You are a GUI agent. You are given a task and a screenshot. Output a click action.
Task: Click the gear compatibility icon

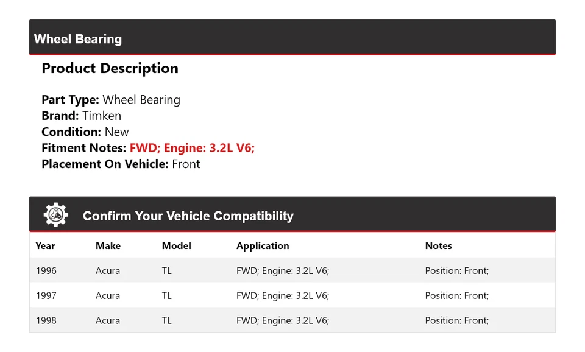tap(55, 215)
